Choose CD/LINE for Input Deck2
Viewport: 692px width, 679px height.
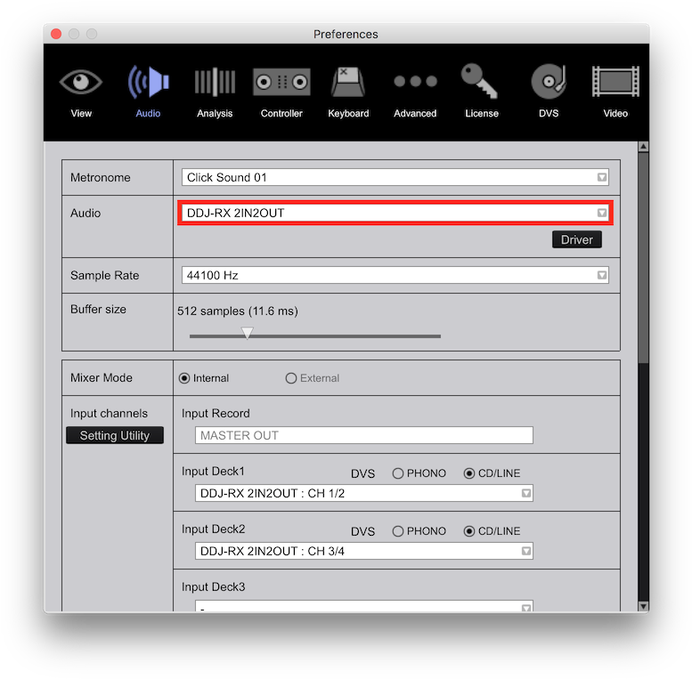click(469, 531)
